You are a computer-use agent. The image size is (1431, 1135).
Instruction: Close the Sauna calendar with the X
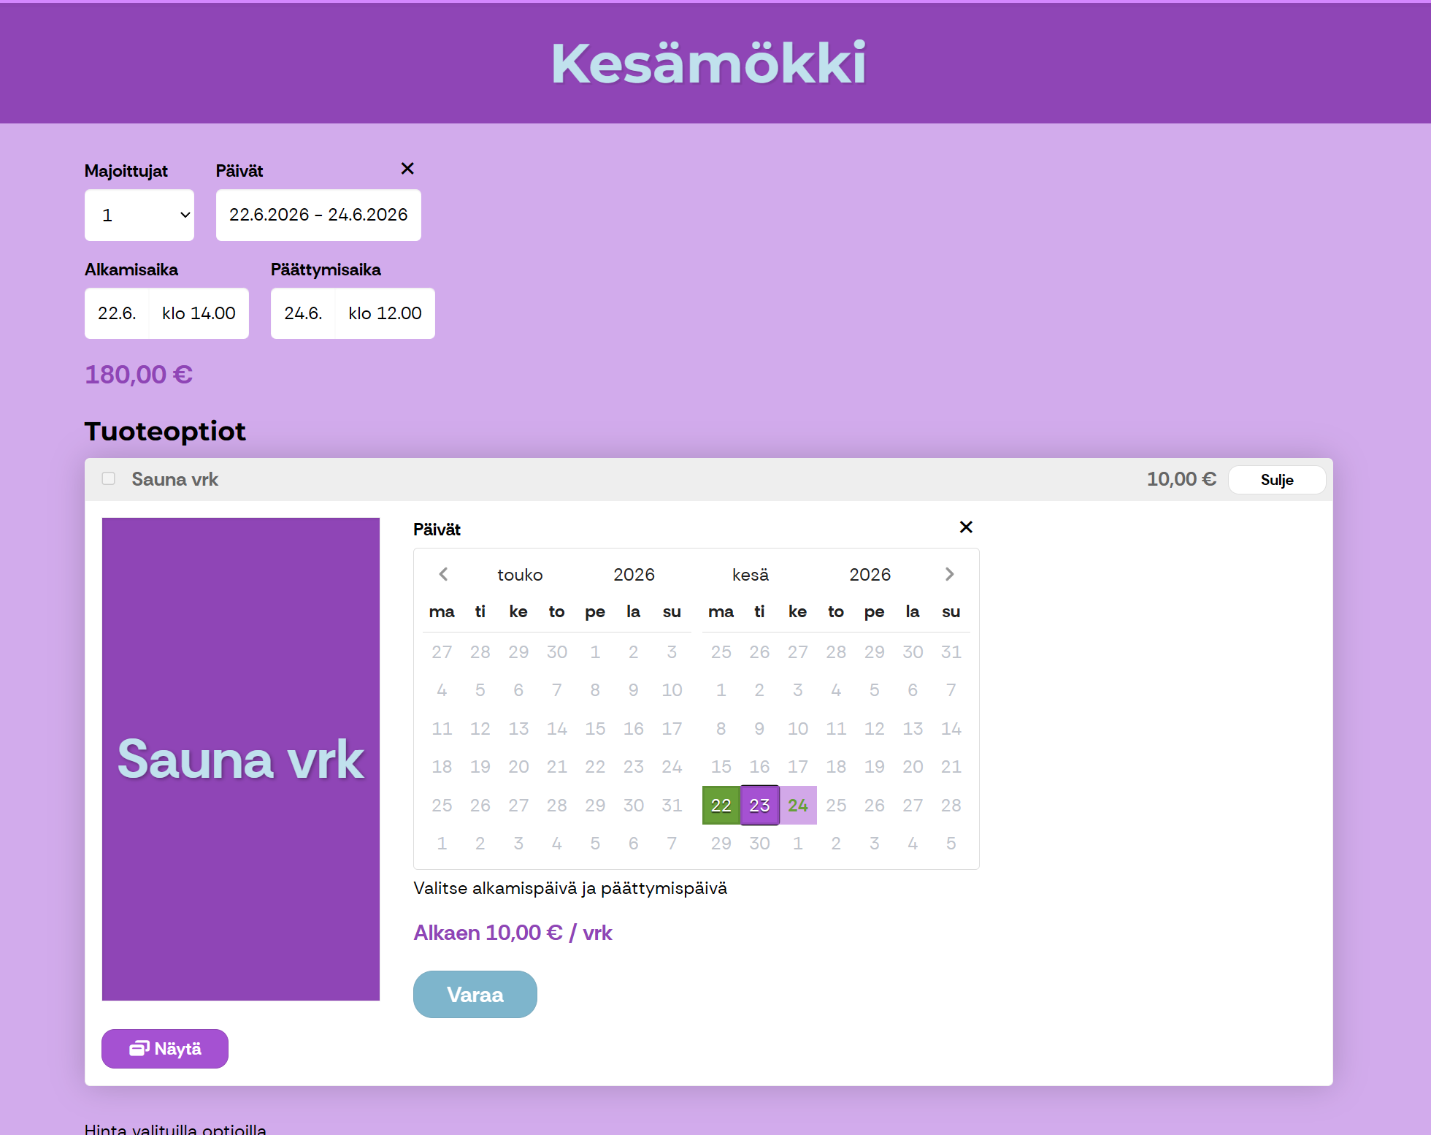[x=966, y=527]
